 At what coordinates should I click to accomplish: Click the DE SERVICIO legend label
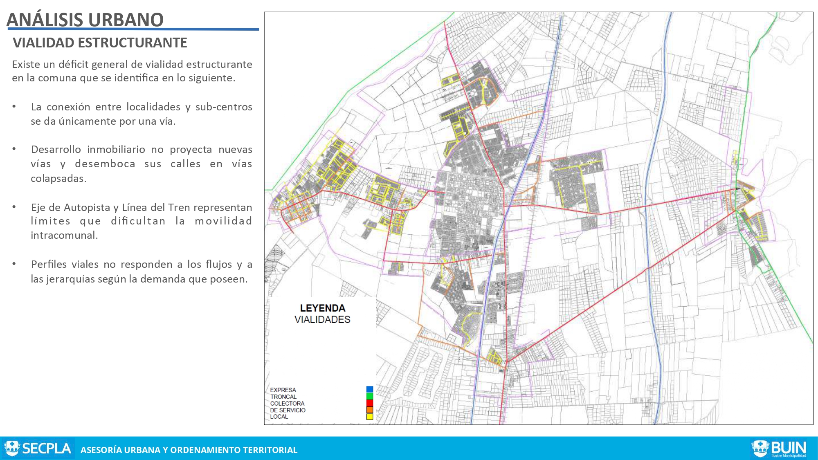click(288, 410)
